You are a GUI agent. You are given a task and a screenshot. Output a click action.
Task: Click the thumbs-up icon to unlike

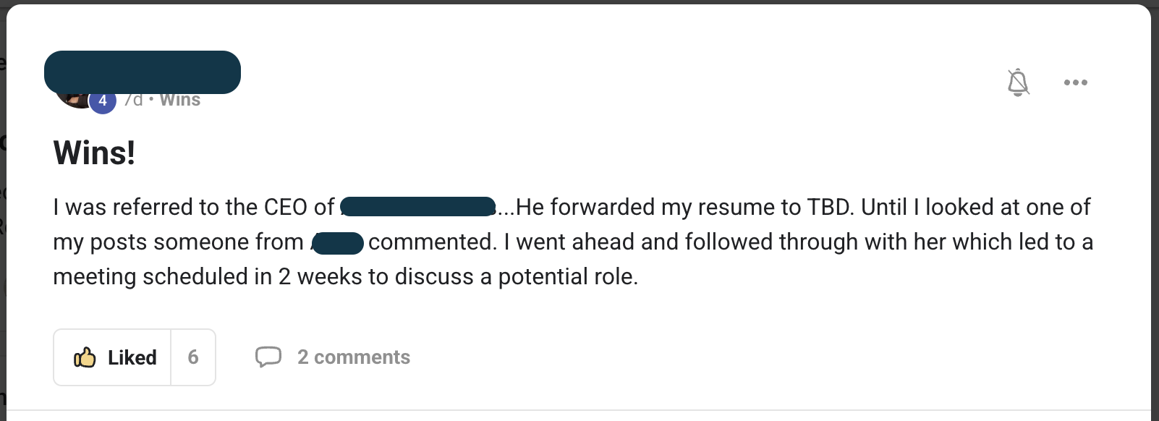coord(85,357)
